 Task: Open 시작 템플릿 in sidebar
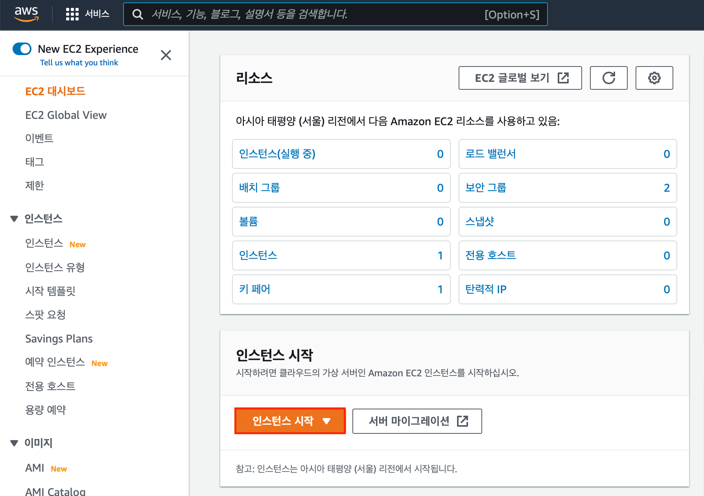pos(50,291)
